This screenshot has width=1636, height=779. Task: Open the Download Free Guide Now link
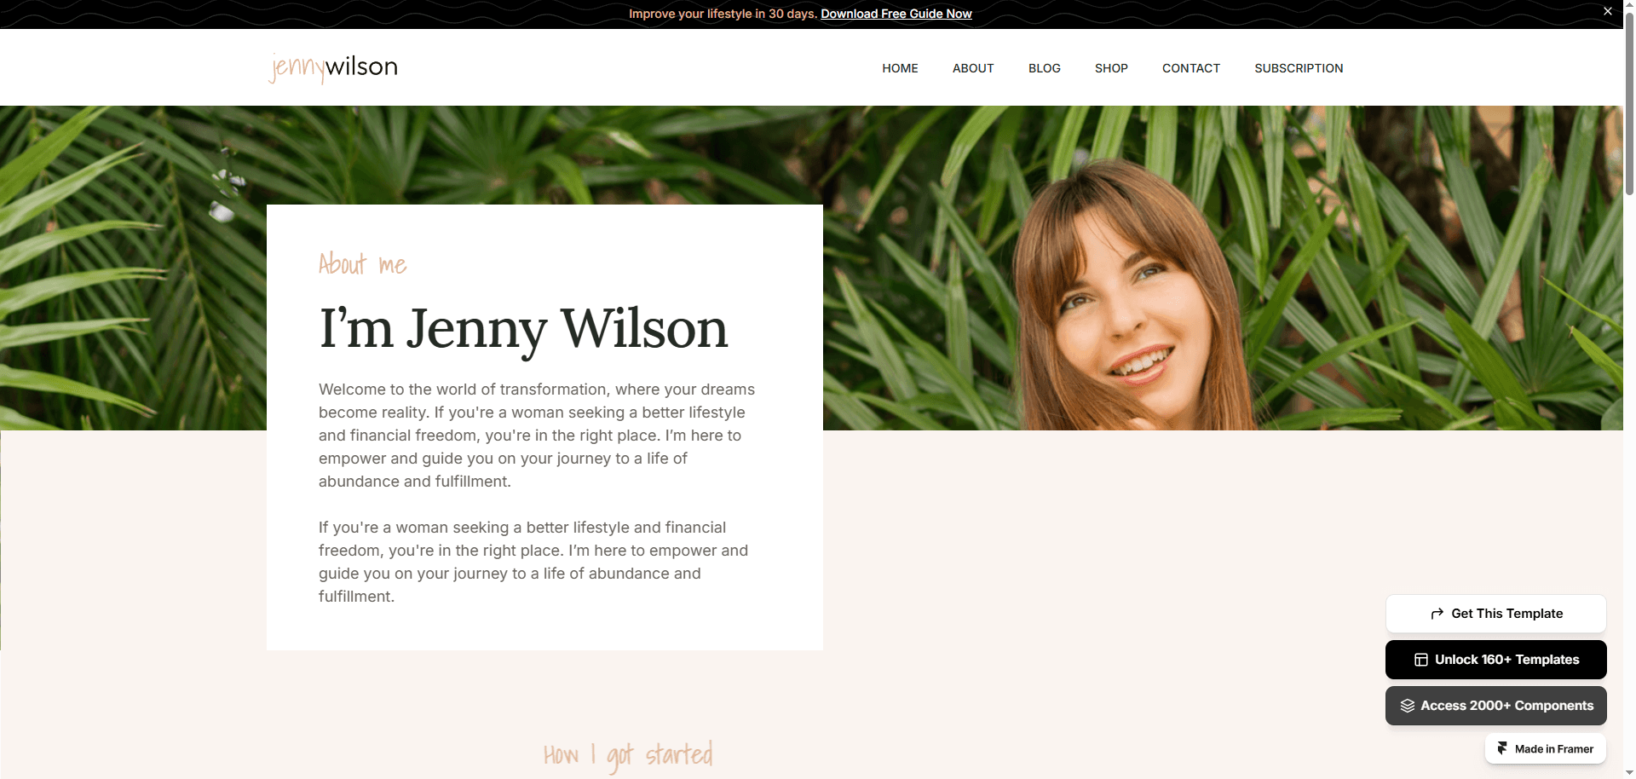click(896, 14)
